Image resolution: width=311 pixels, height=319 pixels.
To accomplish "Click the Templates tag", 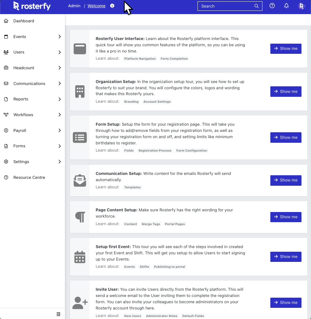I will [133, 187].
